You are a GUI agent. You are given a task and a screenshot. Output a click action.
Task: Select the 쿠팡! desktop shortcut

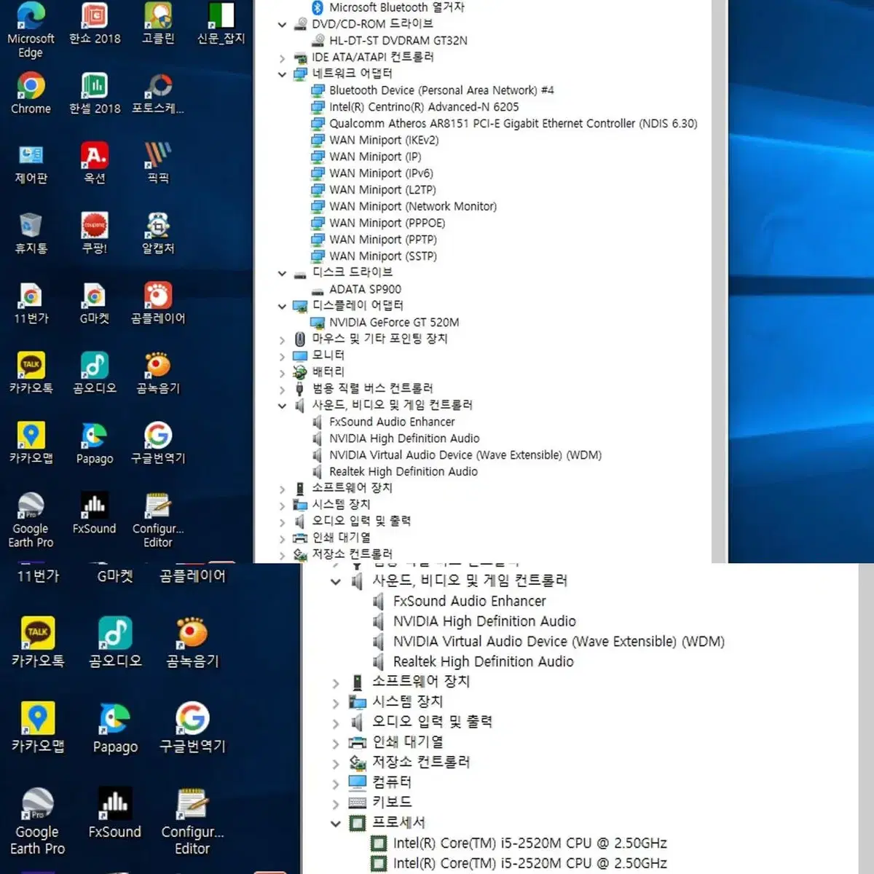[x=95, y=233]
